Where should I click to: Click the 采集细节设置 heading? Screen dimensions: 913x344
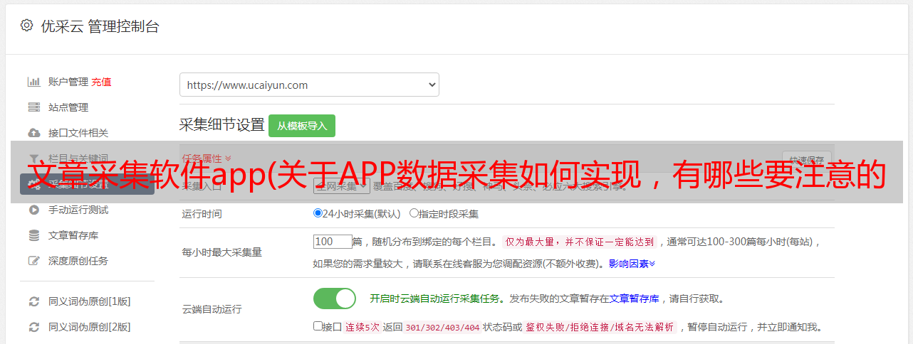coord(222,125)
